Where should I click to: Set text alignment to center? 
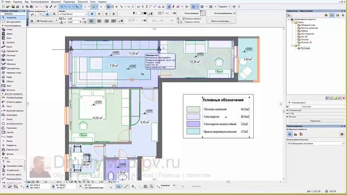point(99,21)
